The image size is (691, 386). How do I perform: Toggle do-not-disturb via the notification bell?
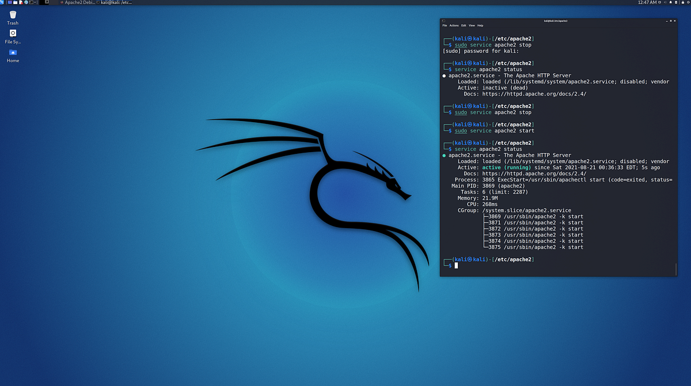pos(670,2)
